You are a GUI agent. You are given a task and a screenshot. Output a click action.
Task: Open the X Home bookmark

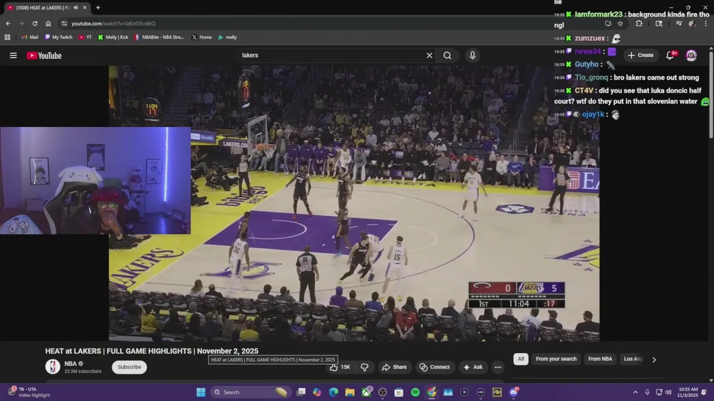(x=201, y=37)
